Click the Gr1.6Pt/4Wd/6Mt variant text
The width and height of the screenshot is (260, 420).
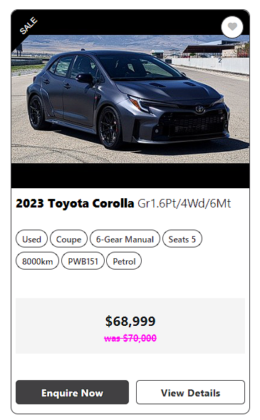184,203
